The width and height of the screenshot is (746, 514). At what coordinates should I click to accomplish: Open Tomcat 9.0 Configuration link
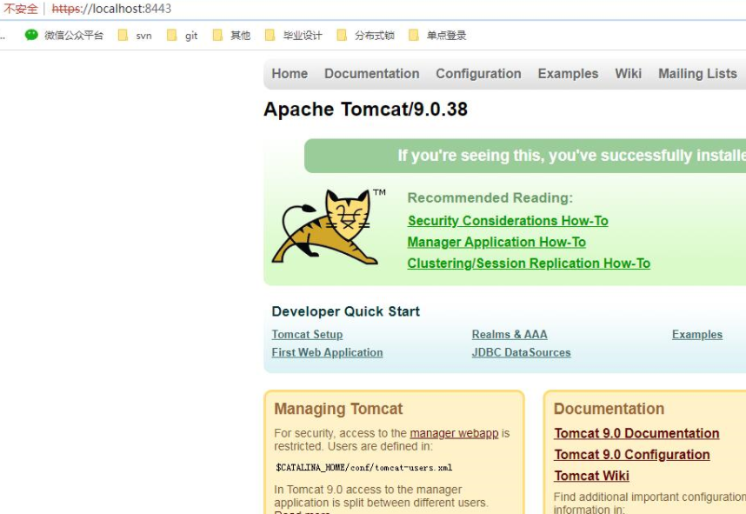tap(632, 455)
